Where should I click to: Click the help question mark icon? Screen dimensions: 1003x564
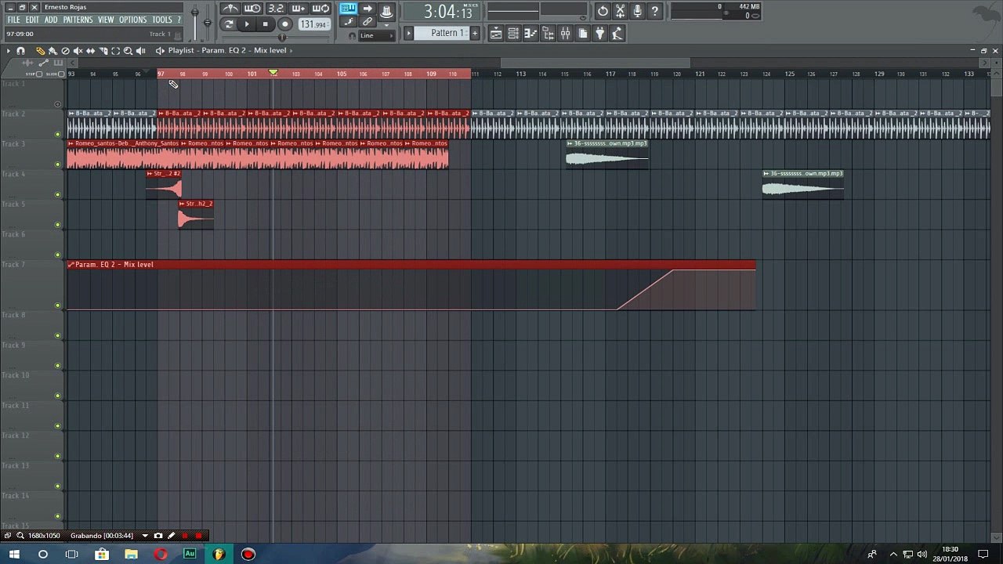coord(654,11)
